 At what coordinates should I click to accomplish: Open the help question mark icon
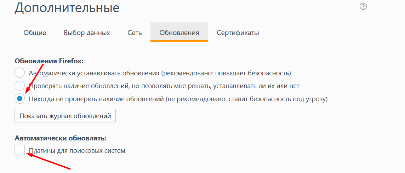coord(363,7)
